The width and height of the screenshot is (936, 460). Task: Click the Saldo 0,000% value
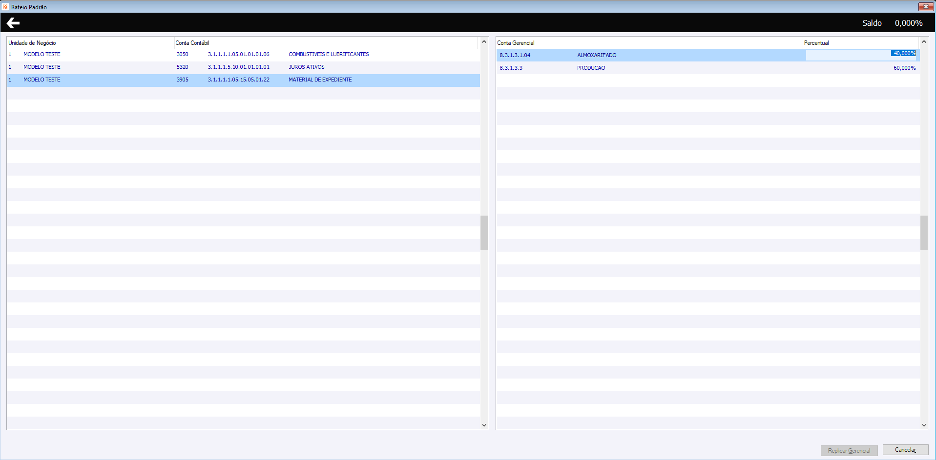(909, 23)
